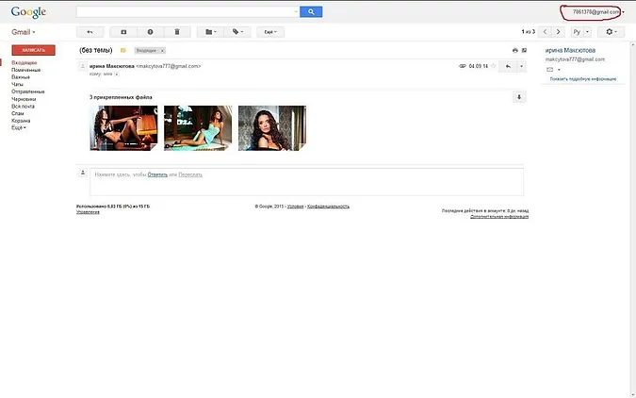This screenshot has height=398, width=636.
Task: Open the conversation in a new window
Action: click(524, 50)
